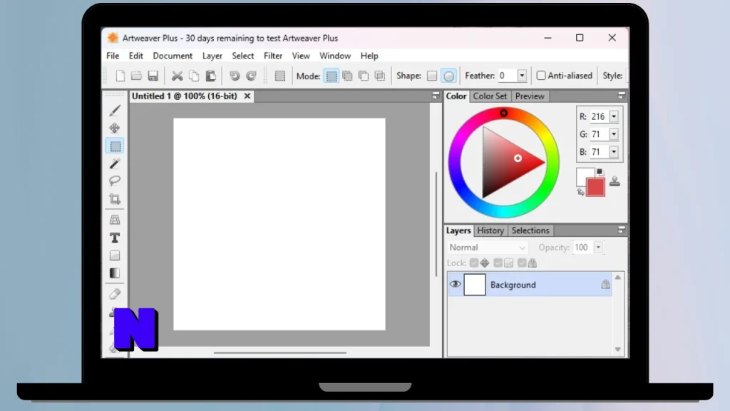Open the Layers panel options menu icon
The width and height of the screenshot is (730, 411).
pyautogui.click(x=621, y=230)
